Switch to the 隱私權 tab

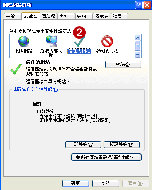[48, 16]
